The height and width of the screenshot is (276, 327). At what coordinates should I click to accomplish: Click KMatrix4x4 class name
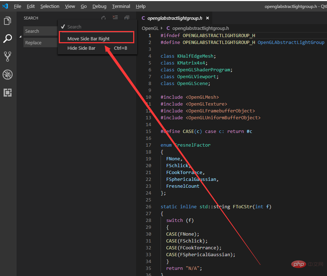point(191,63)
